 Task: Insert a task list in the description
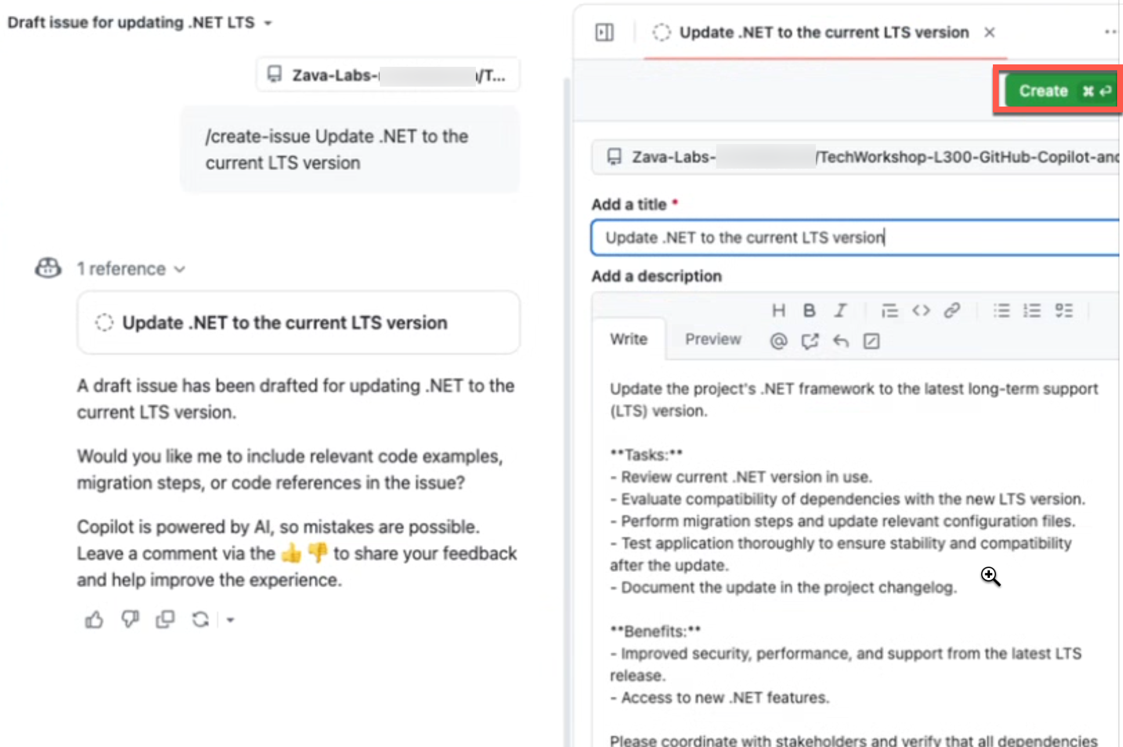1064,310
